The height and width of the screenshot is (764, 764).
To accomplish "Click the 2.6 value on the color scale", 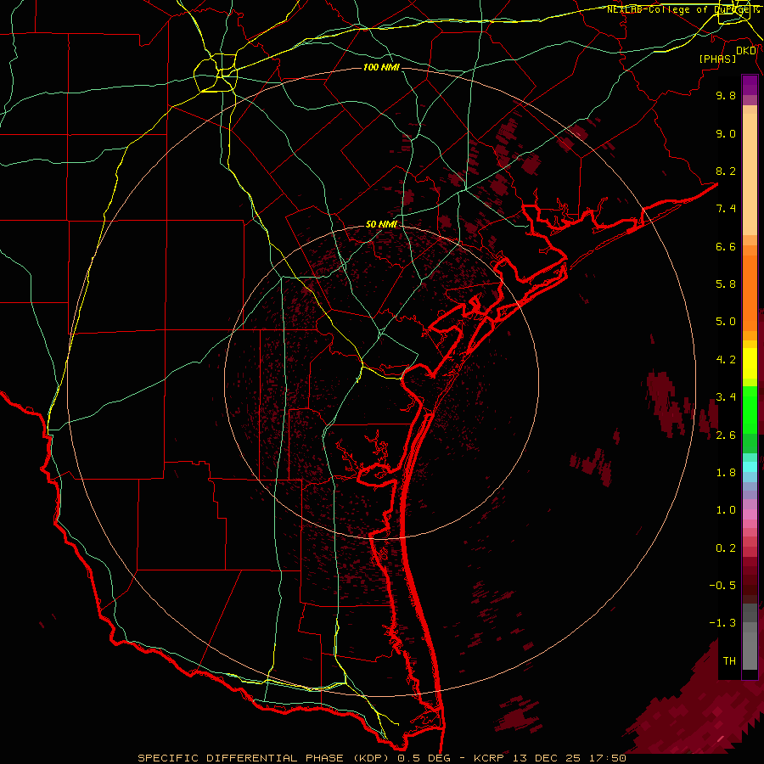I will click(726, 435).
